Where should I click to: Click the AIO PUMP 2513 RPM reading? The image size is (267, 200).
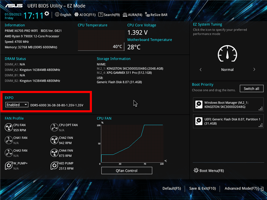pyautogui.click(x=66, y=168)
